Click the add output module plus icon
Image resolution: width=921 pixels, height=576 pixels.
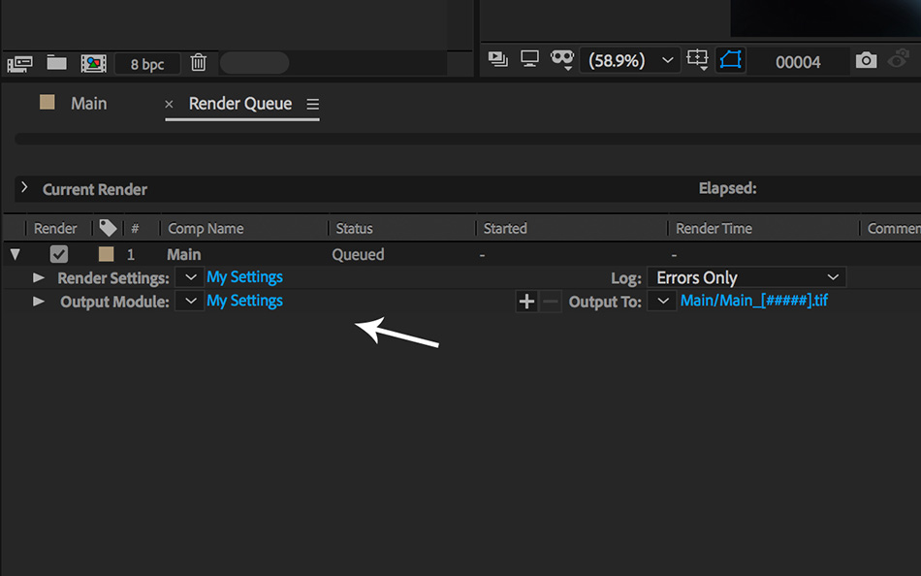[526, 302]
